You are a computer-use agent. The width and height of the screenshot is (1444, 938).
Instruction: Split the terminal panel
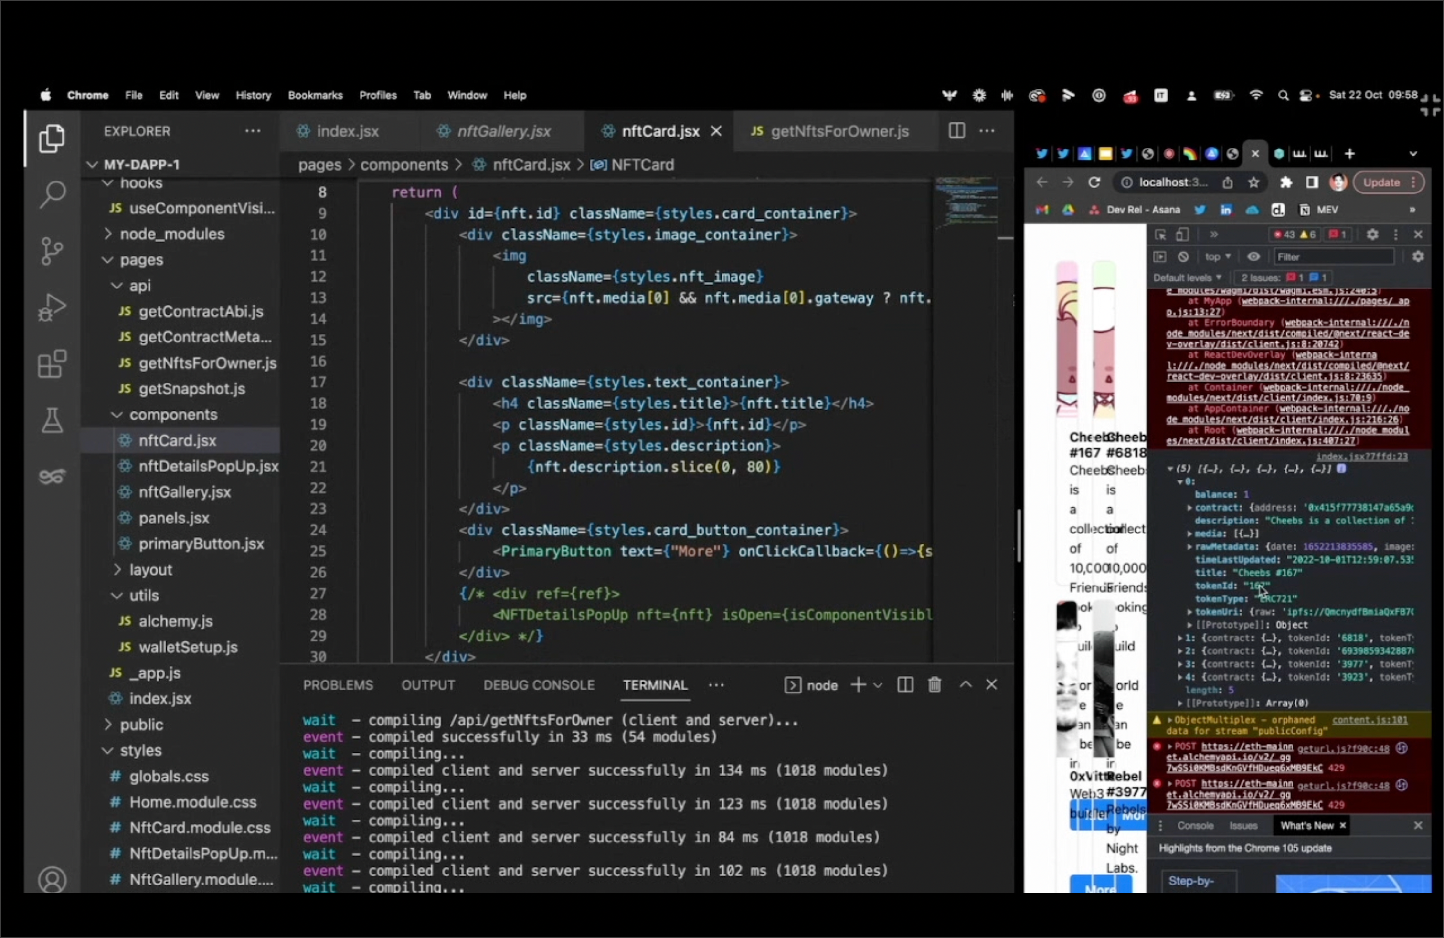pos(904,685)
